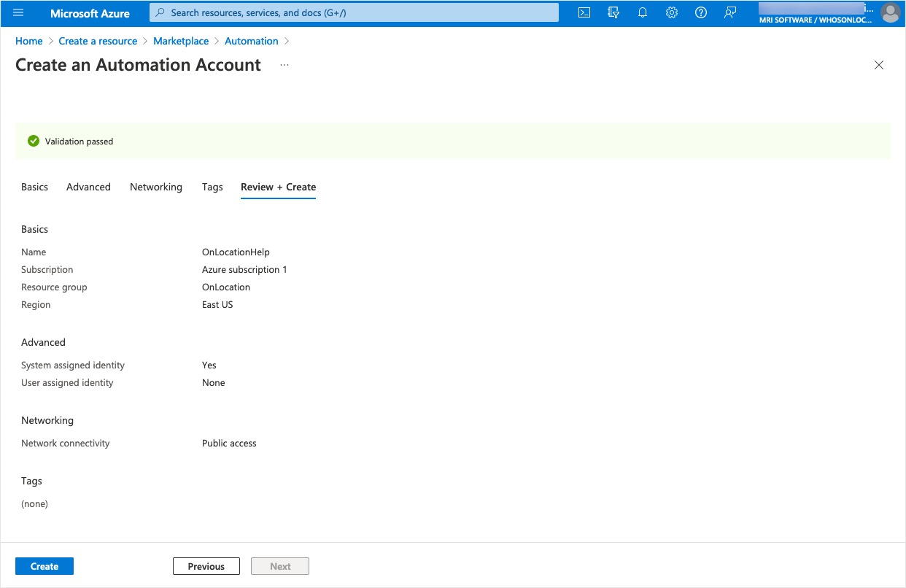This screenshot has width=906, height=588.
Task: Open portal settings gear
Action: (x=672, y=12)
